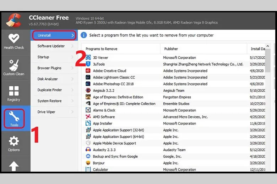
Task: Click the CCleaner logo icon
Action: [14, 20]
